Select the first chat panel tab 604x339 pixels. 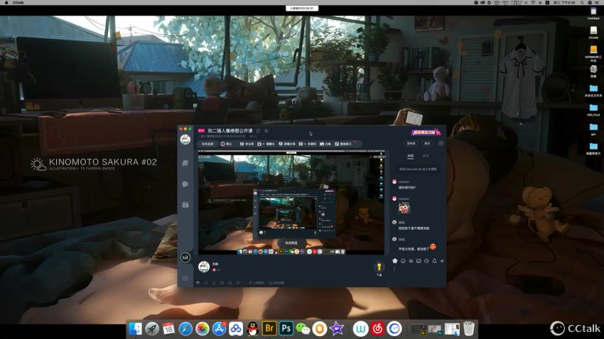411,156
